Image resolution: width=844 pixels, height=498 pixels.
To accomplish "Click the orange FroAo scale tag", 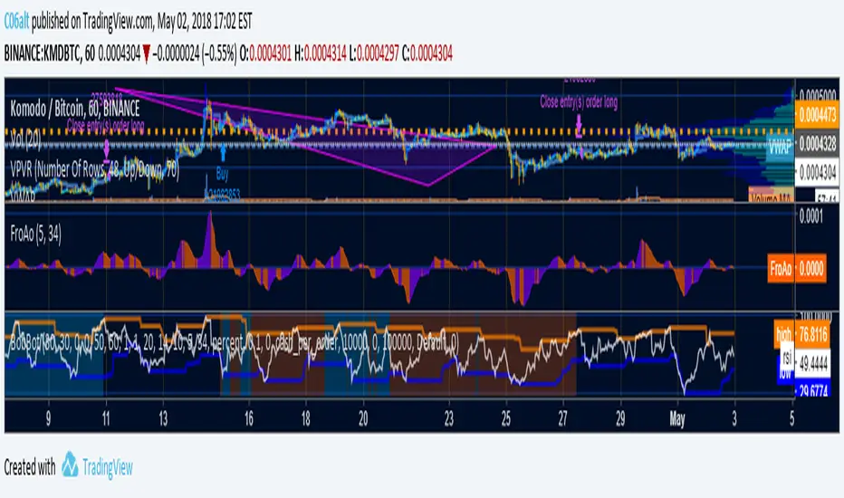I will tap(781, 268).
